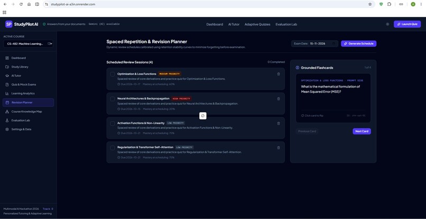Bookmark this page with the star icon
426x219 pixels.
(x=370, y=4)
